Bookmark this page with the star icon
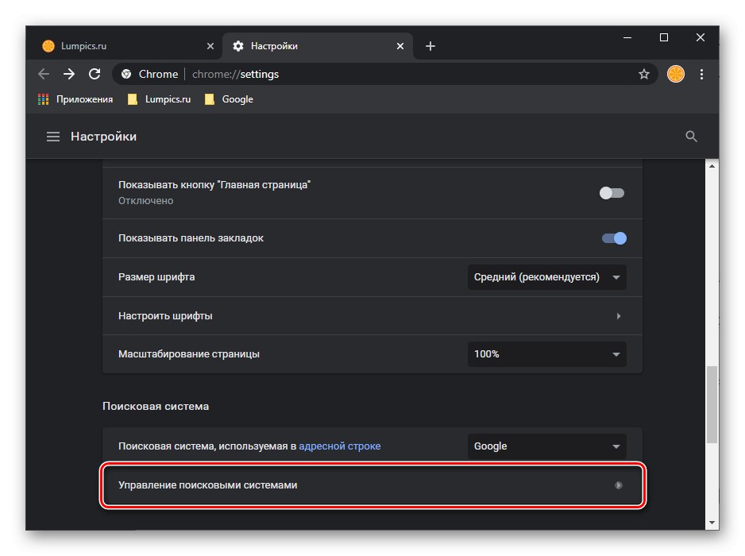The image size is (745, 556). coord(643,74)
